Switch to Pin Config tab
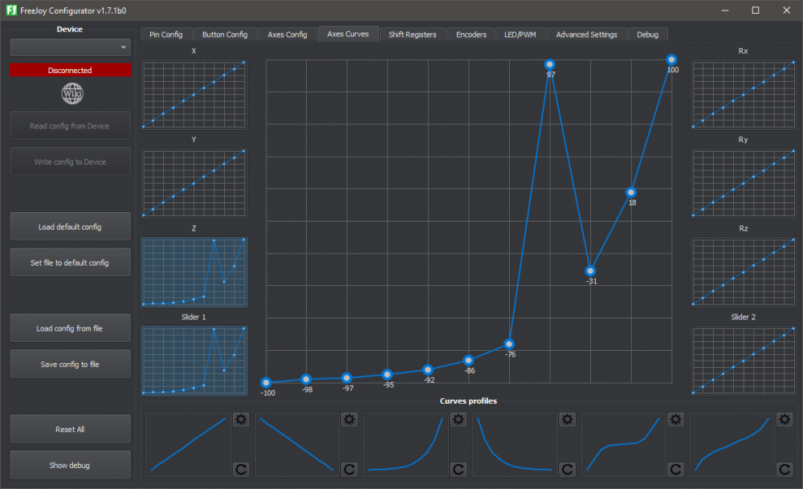 166,35
